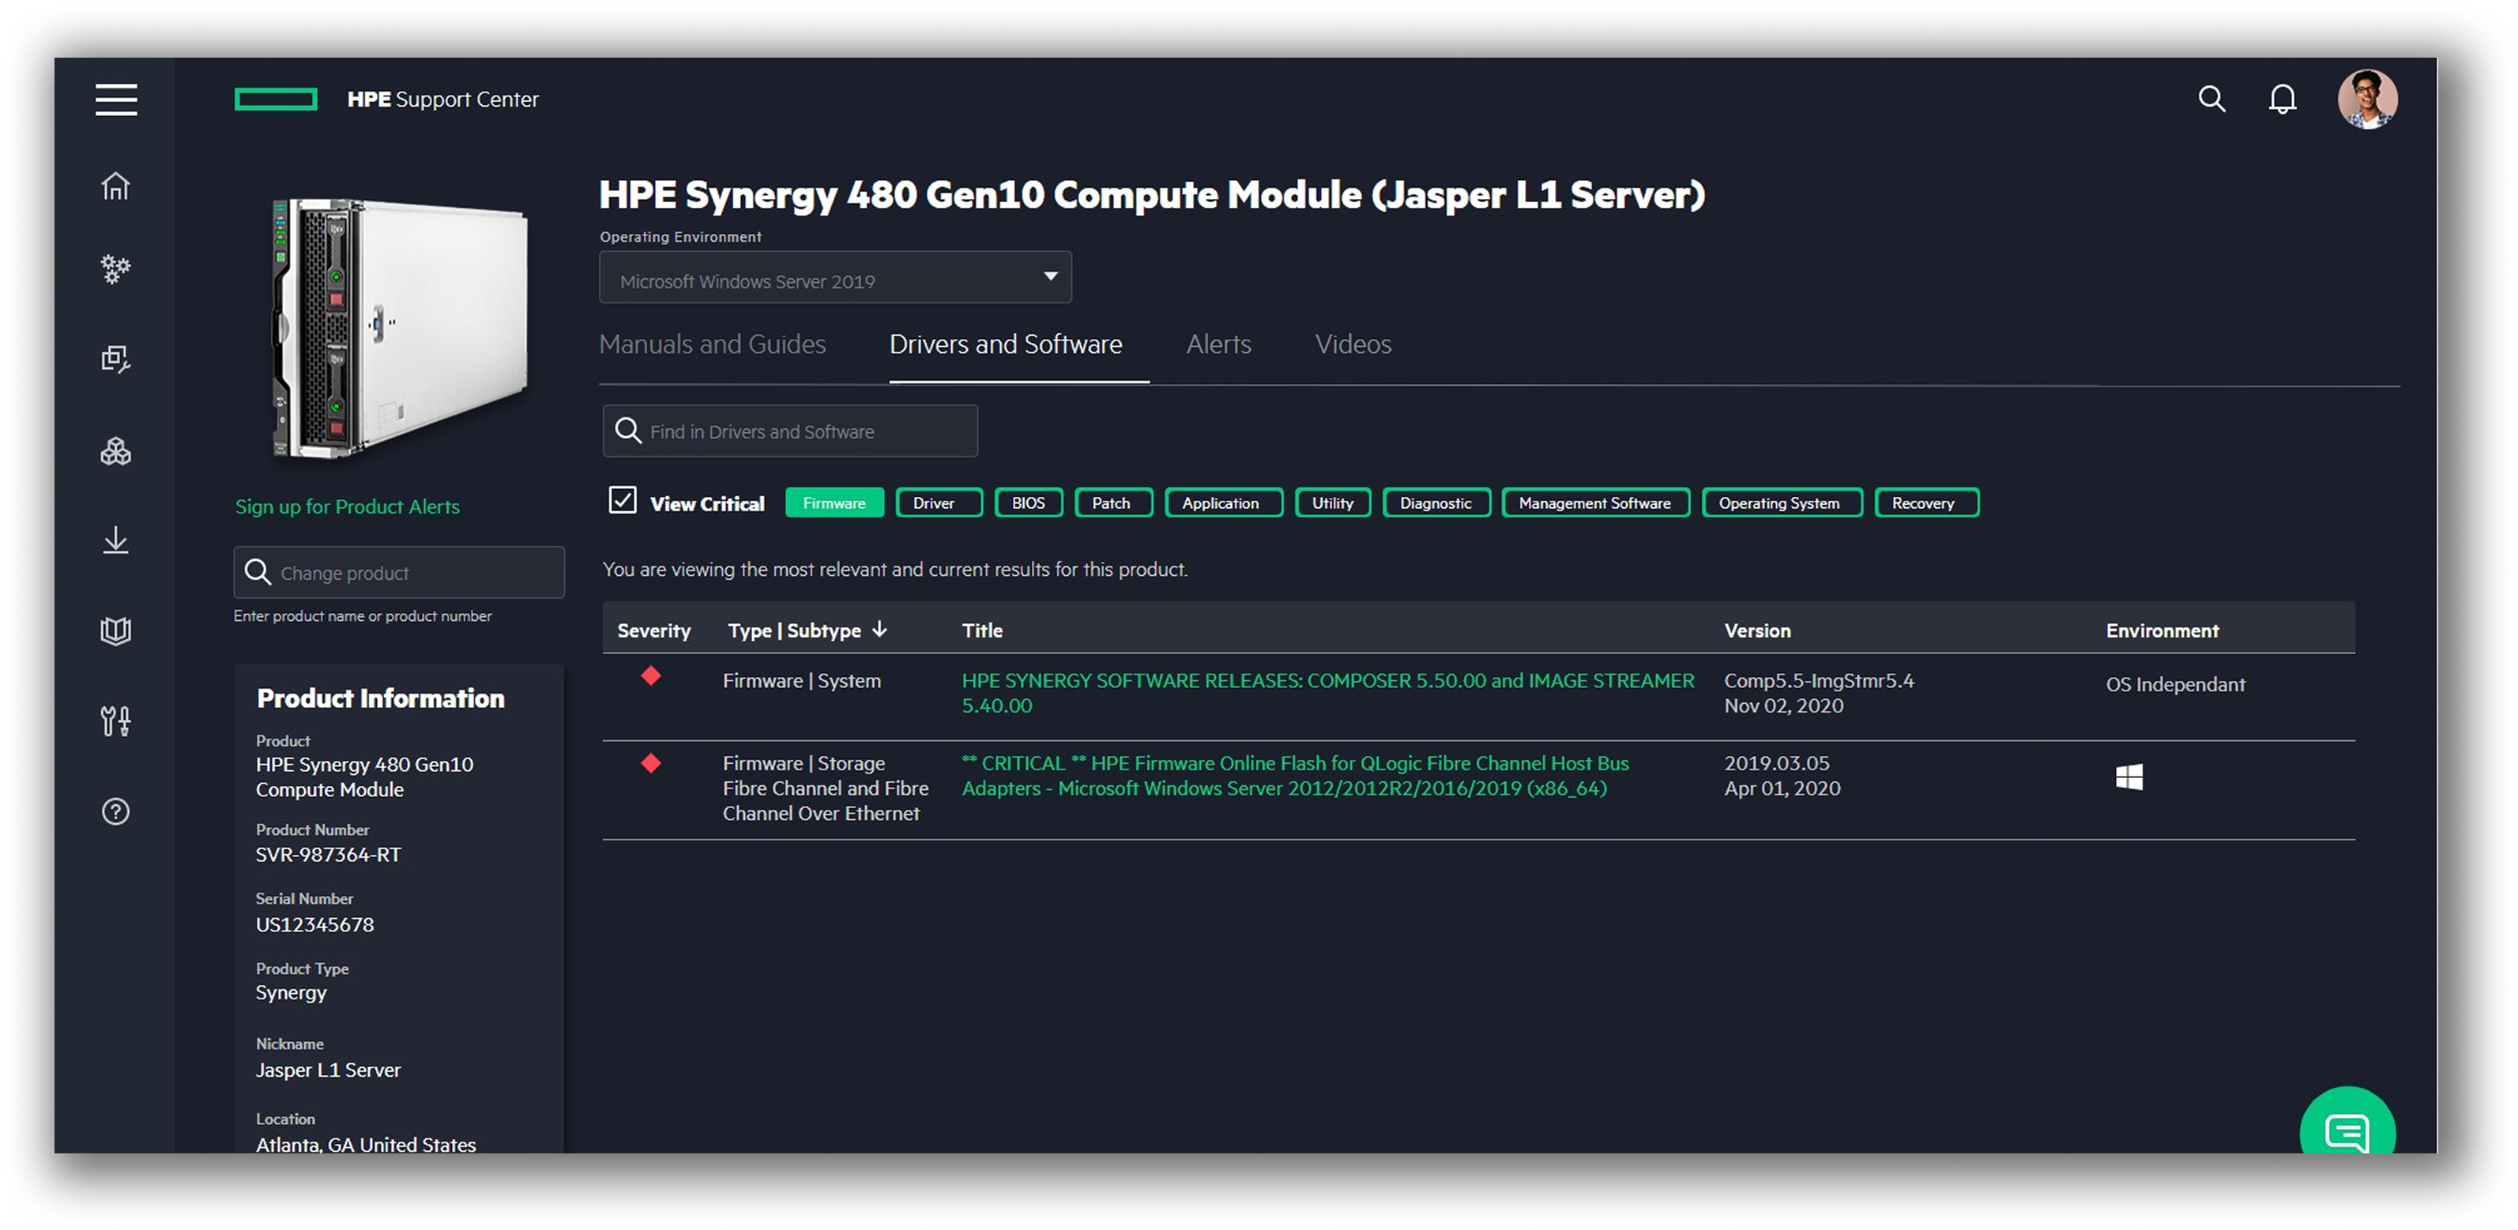Viewport: 2518px width, 1230px height.
Task: Click the HPE green logo
Action: (x=276, y=99)
